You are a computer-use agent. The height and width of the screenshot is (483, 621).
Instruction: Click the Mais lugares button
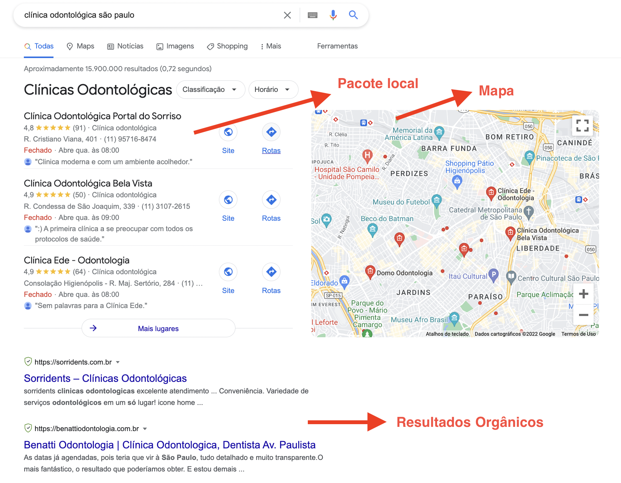158,328
